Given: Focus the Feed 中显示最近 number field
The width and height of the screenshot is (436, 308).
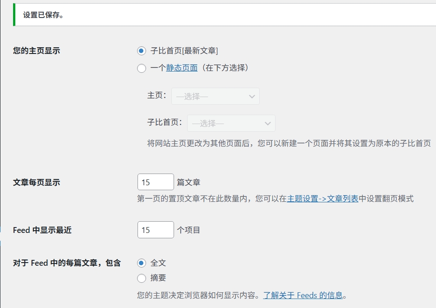Looking at the screenshot, I should (x=156, y=230).
